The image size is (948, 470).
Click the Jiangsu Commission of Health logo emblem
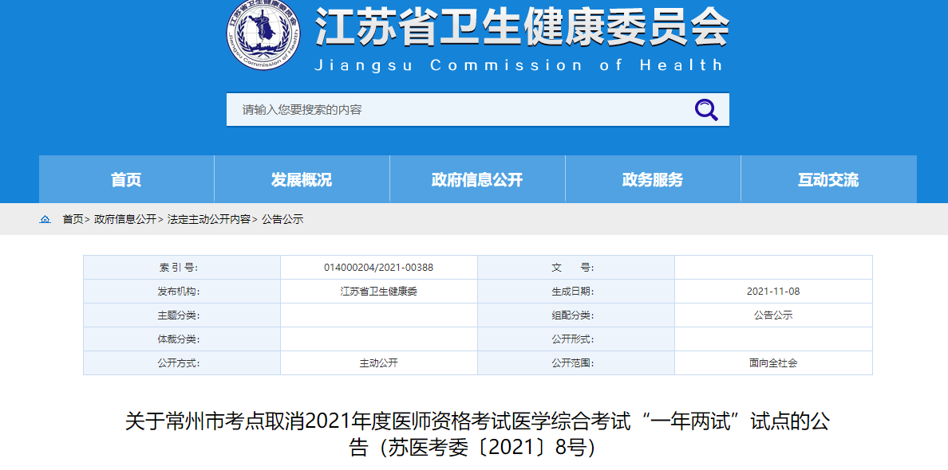pos(263,33)
